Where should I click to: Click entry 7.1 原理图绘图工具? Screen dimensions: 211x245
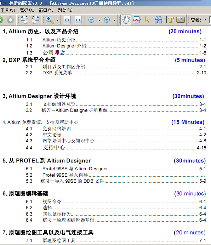(116, 240)
